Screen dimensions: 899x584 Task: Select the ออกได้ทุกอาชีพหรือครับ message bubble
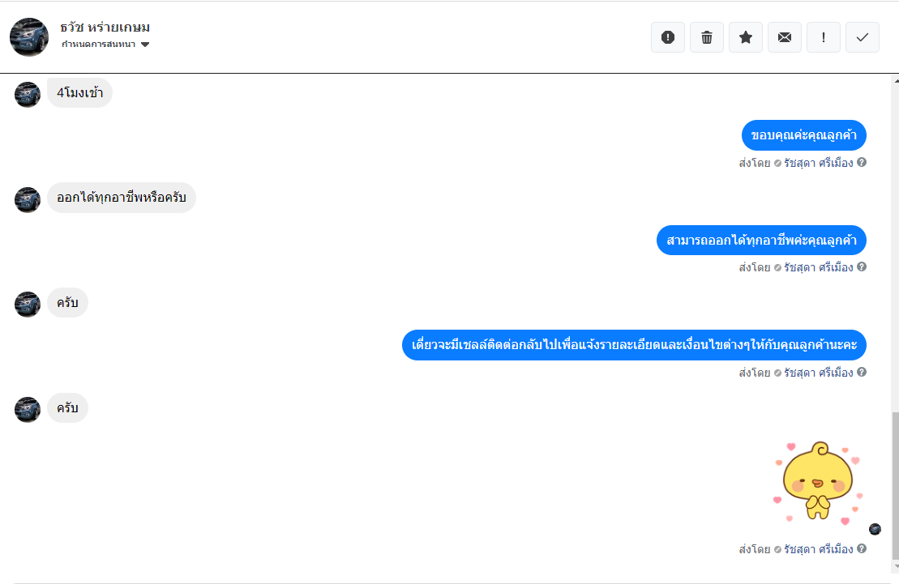[122, 198]
